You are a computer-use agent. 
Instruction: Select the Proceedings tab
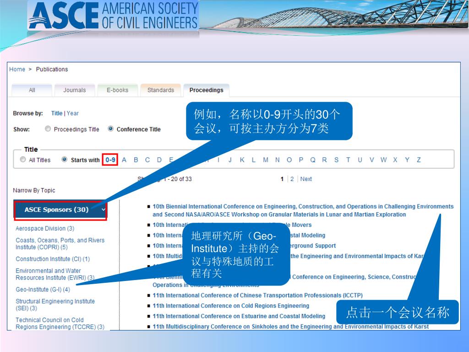[207, 90]
